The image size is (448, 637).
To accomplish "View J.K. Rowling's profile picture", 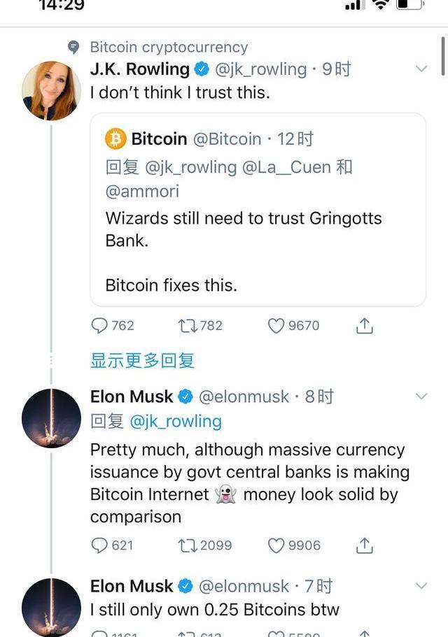I will pyautogui.click(x=51, y=91).
